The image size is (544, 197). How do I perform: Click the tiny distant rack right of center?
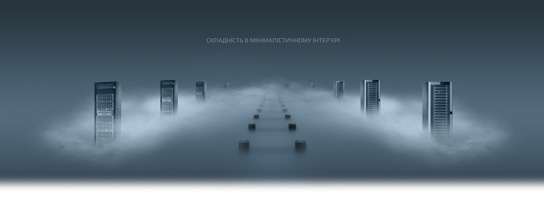point(313,85)
